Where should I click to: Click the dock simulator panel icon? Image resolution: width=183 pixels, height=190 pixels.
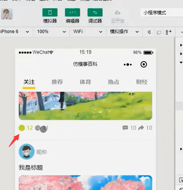click(x=168, y=32)
